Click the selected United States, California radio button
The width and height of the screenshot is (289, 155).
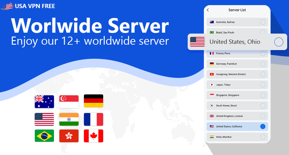(x=263, y=127)
